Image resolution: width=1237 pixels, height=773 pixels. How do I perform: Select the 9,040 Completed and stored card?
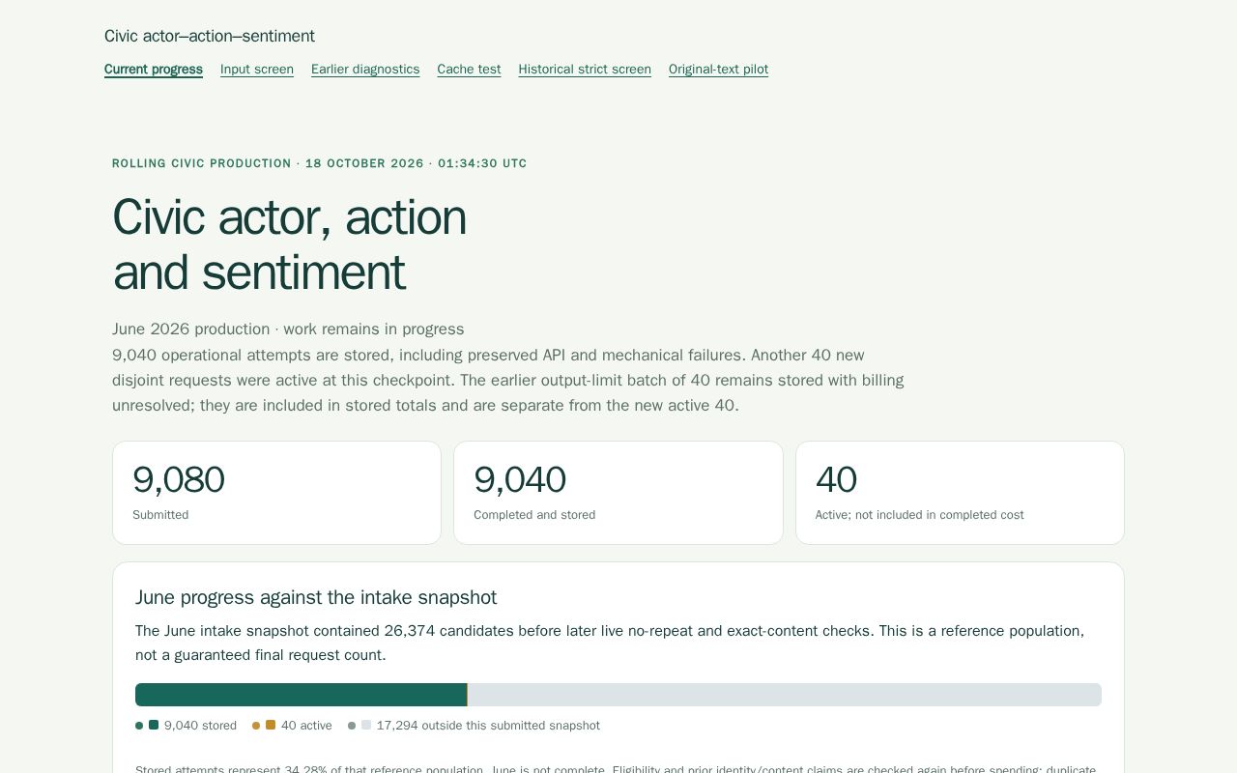point(618,493)
